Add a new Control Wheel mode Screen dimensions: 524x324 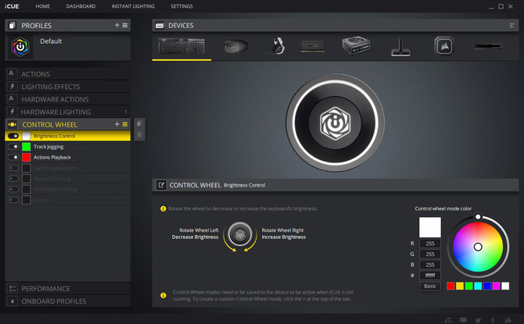117,124
